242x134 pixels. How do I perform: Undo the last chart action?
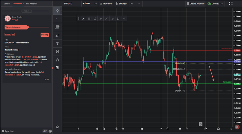pos(132,4)
